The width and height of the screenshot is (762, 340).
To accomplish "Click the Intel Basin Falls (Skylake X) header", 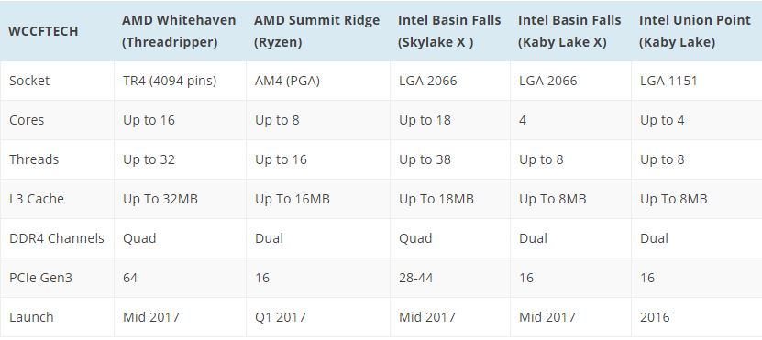I will tap(449, 31).
